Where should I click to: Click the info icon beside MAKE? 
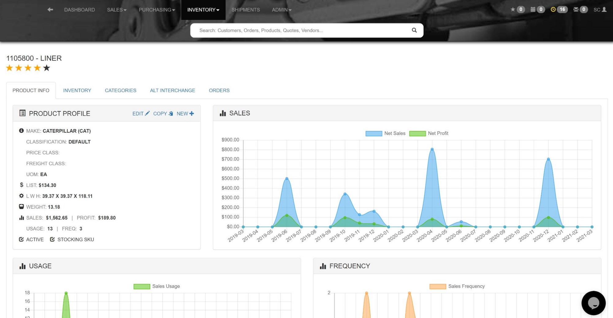[21, 131]
